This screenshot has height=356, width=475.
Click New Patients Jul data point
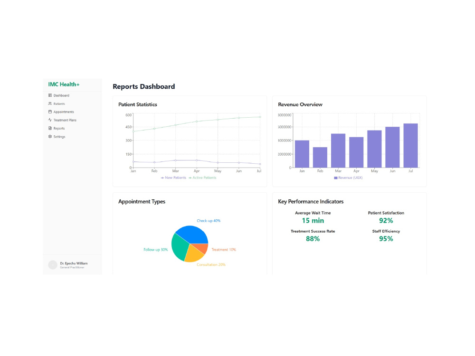(260, 164)
